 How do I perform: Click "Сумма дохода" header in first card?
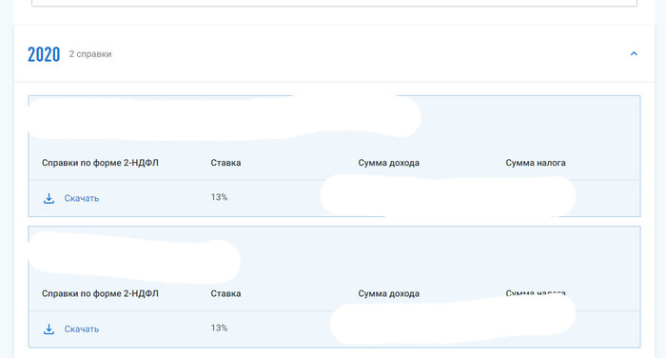point(388,163)
